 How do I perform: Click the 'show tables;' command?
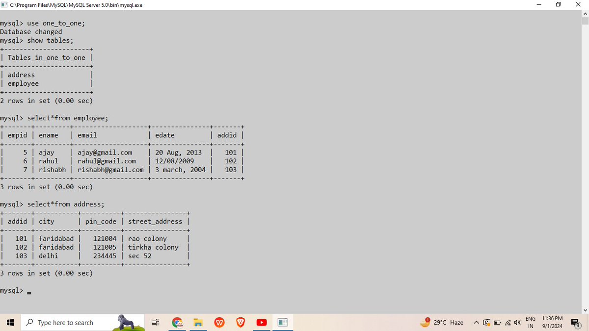tap(50, 40)
